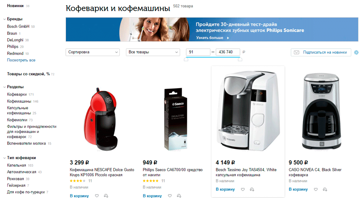Collapse the Разделы filter section
Viewport: 361px width, 198px height.
pyautogui.click(x=4, y=87)
